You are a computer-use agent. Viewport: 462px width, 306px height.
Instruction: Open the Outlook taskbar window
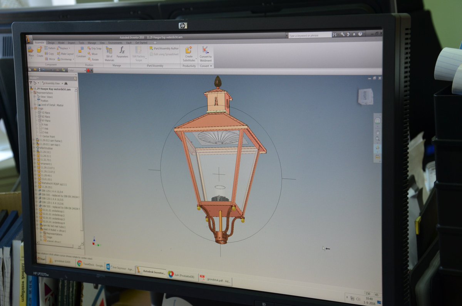tap(120, 268)
